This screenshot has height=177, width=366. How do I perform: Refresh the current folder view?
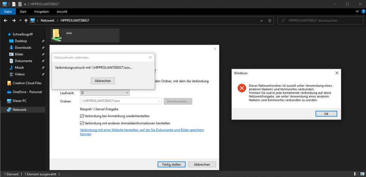pyautogui.click(x=270, y=20)
